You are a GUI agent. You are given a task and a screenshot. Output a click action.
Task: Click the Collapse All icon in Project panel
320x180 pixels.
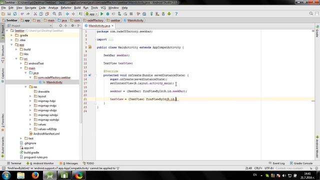pos(66,25)
